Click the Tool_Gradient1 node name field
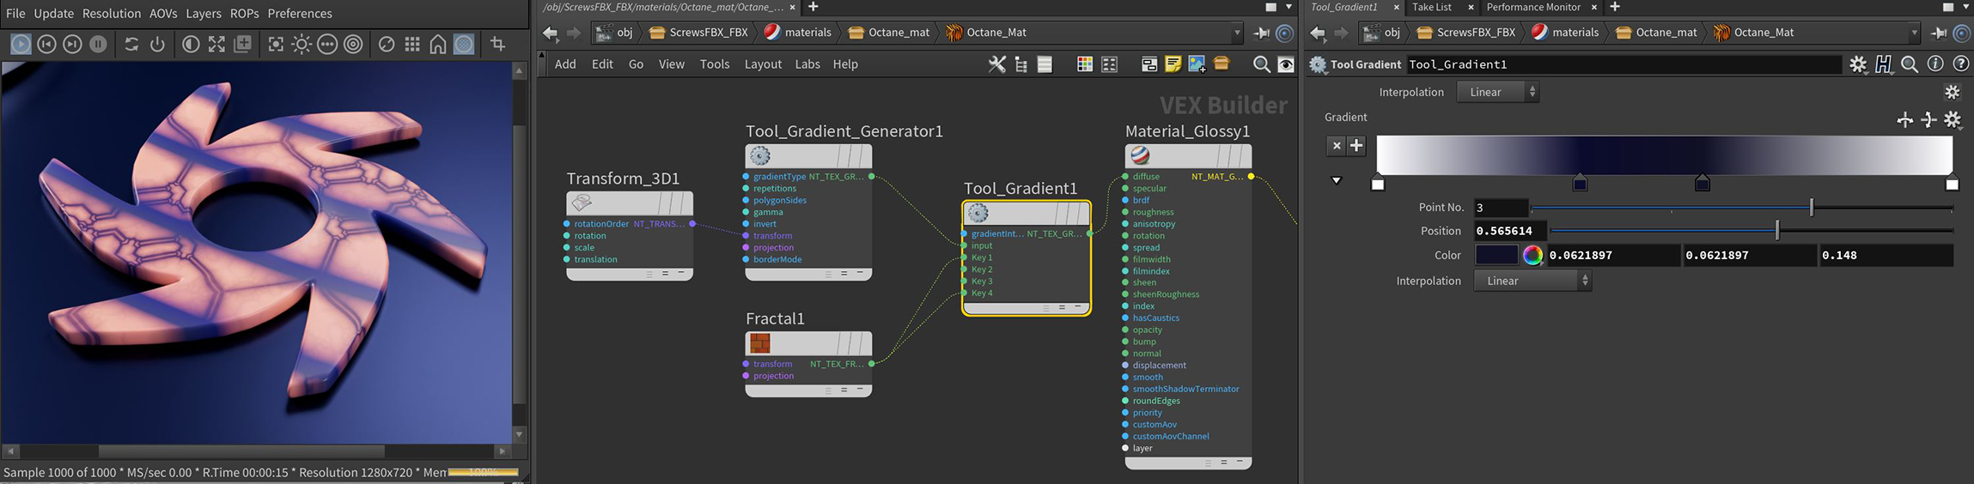 tap(1622, 64)
